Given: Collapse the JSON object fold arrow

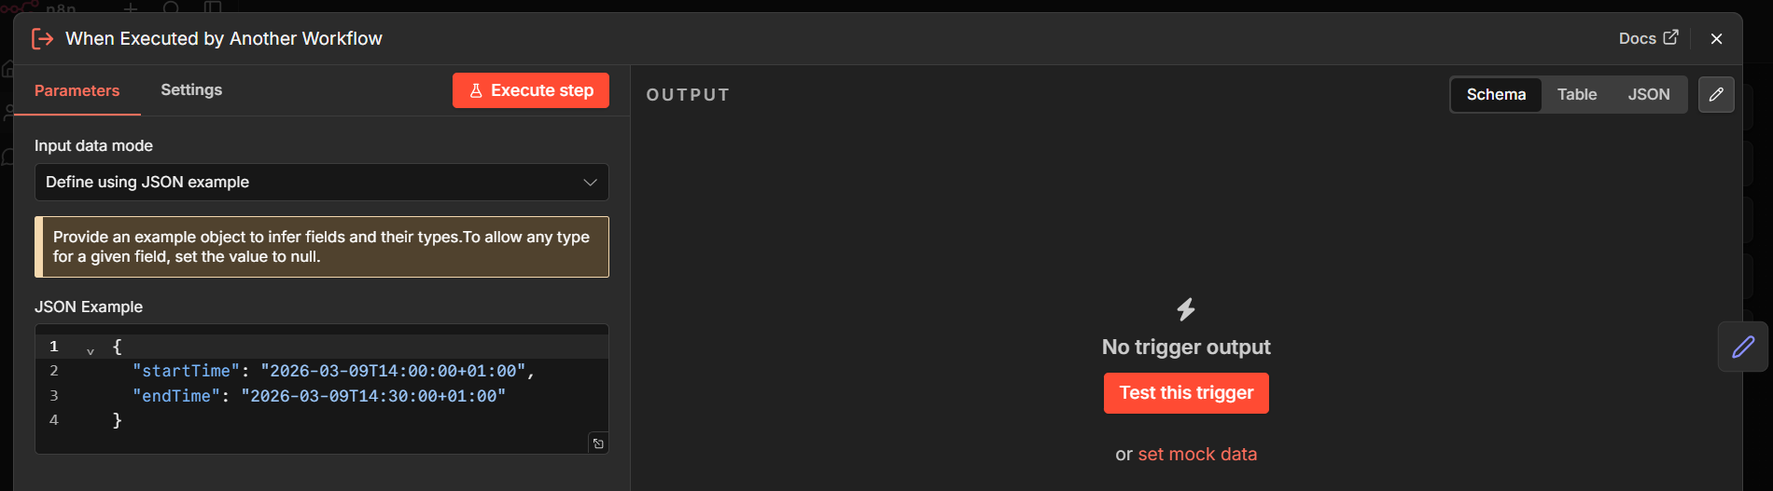Looking at the screenshot, I should [91, 351].
